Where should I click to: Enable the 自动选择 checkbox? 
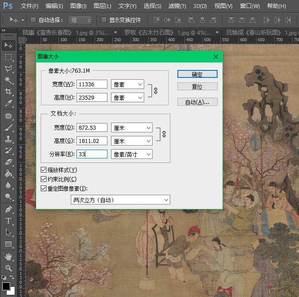(33, 20)
